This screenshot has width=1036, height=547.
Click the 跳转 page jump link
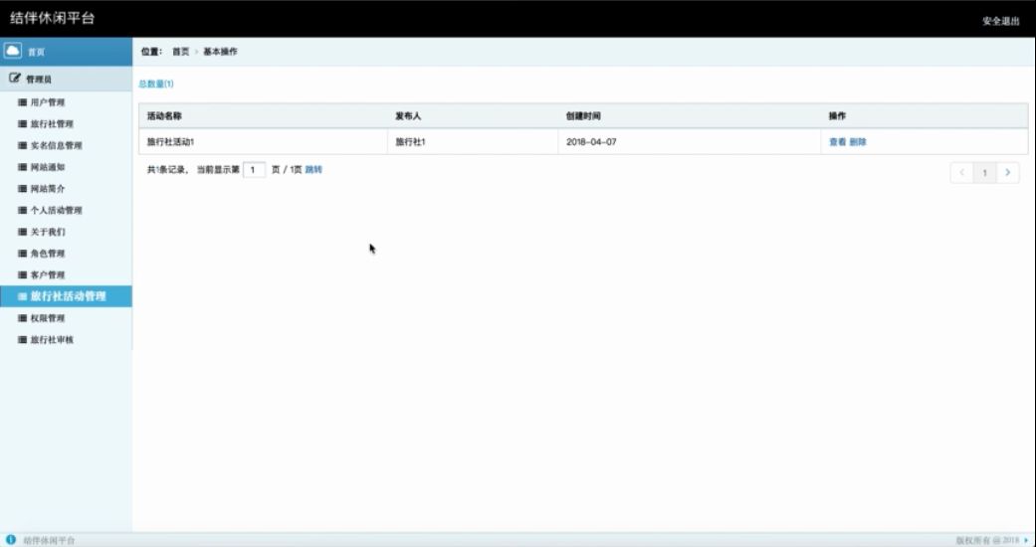[x=313, y=170]
